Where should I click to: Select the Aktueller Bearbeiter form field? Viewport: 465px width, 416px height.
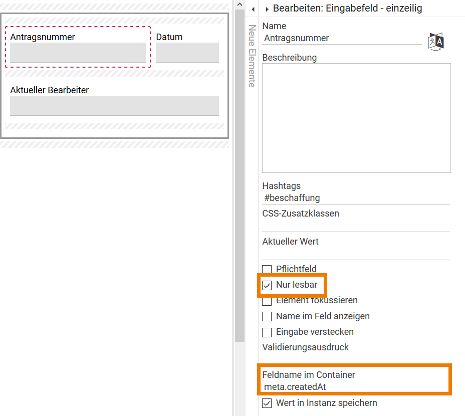114,106
